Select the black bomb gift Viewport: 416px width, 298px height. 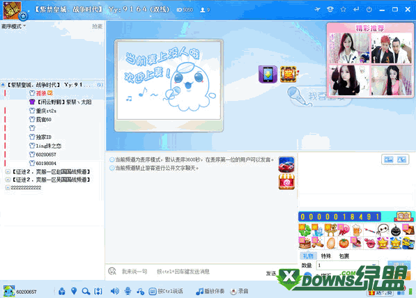click(396, 230)
